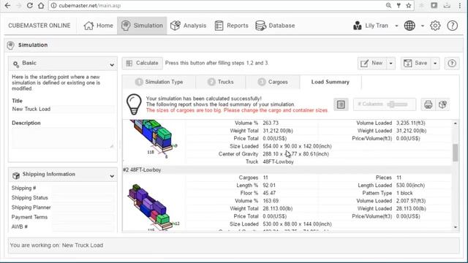
Task: Click the AWB # input field
Action: tap(83, 226)
